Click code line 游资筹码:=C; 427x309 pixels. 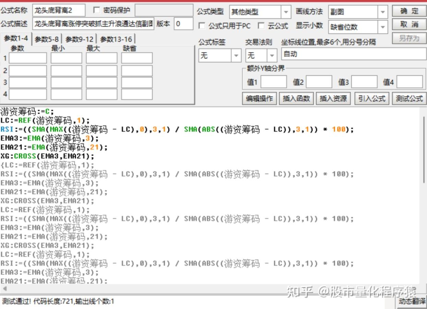[x=27, y=112]
